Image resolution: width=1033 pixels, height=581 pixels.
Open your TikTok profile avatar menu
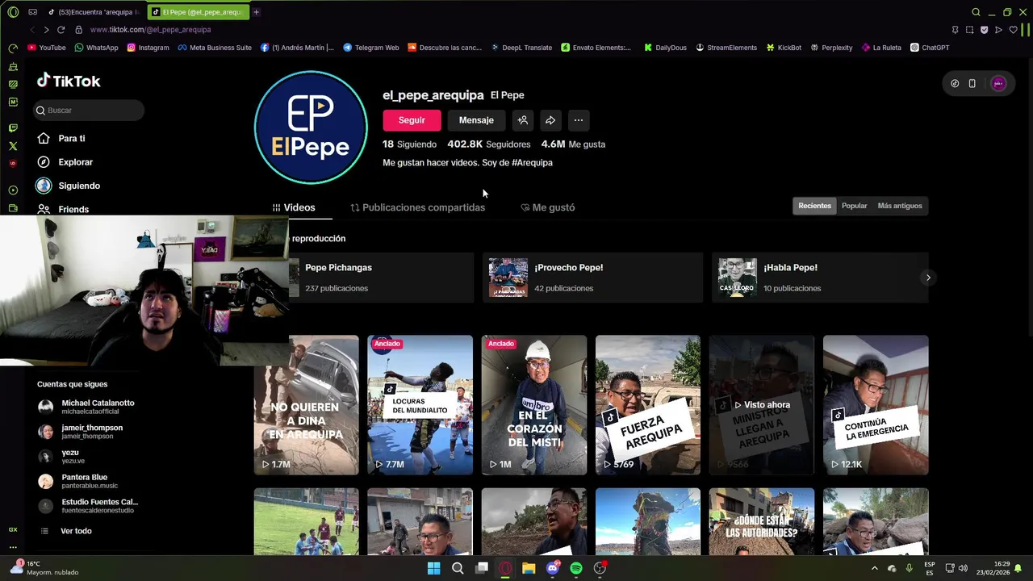(998, 83)
